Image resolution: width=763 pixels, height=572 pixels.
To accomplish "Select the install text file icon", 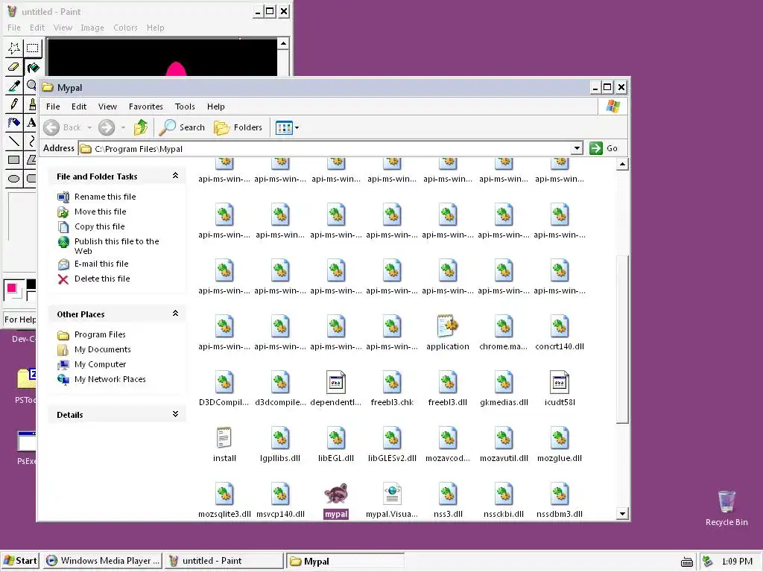I will [224, 438].
